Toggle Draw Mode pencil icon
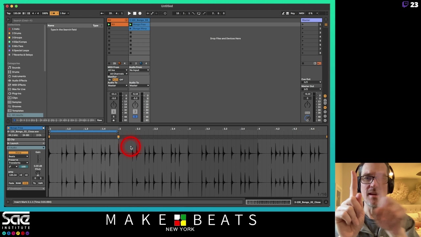 pos(283,13)
